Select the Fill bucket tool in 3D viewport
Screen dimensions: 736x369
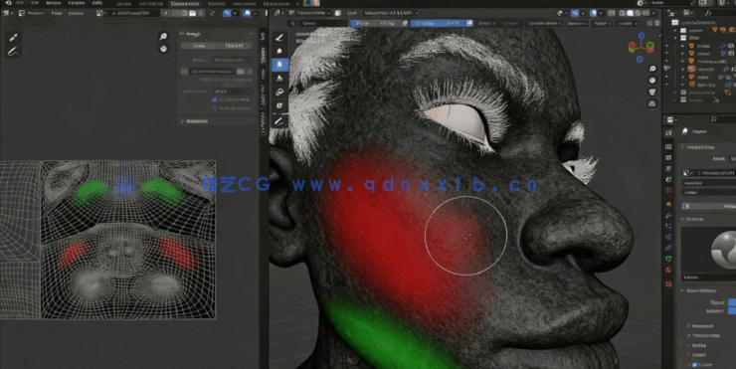[x=279, y=92]
